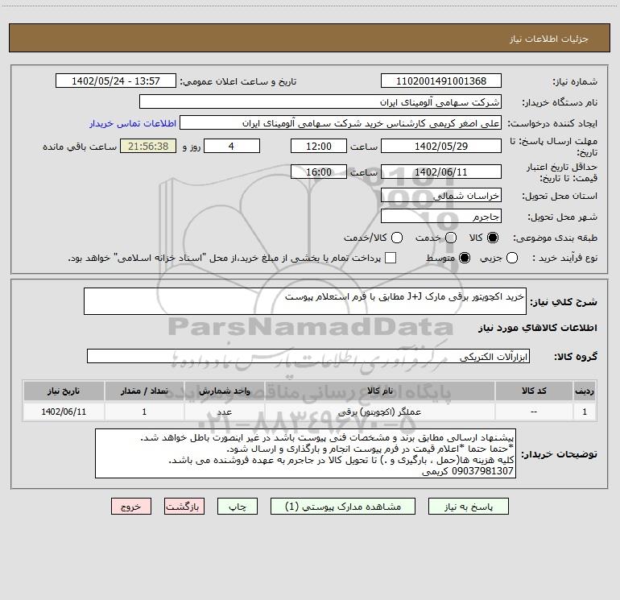
Task: Select the کالا radio button
Action: tap(493, 238)
